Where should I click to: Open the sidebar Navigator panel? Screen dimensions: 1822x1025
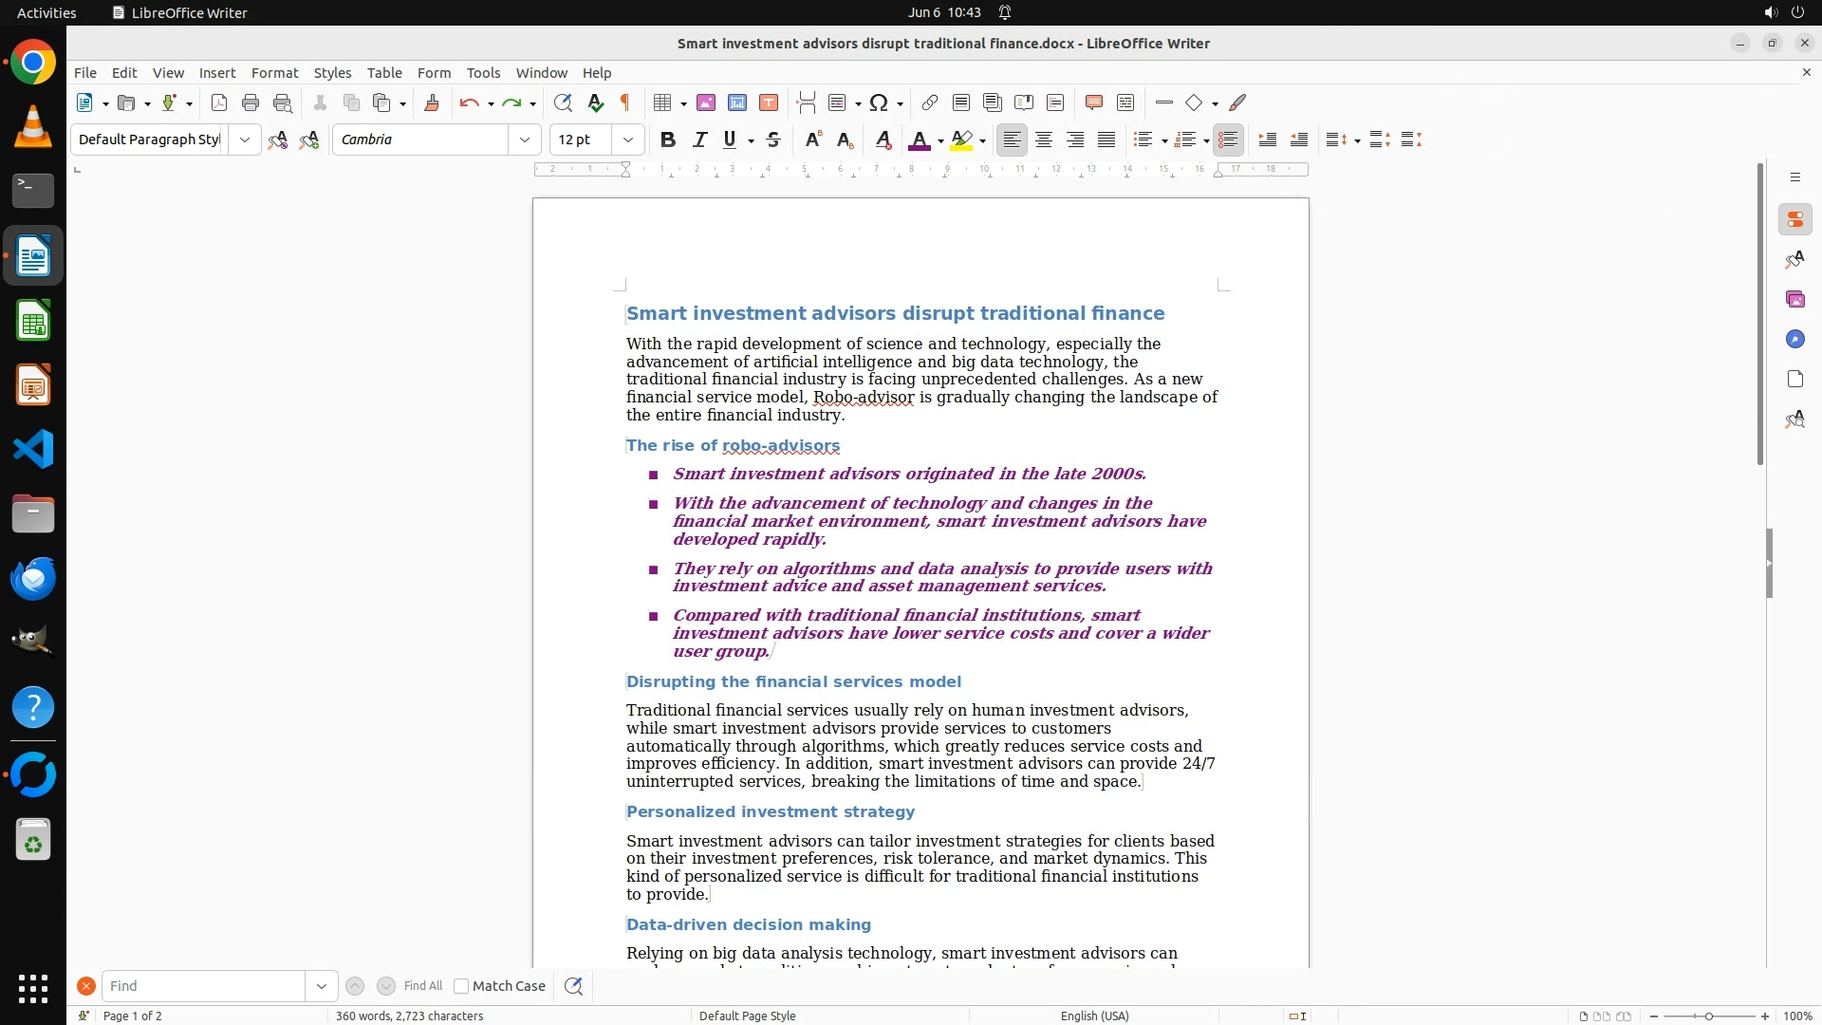pos(1794,340)
